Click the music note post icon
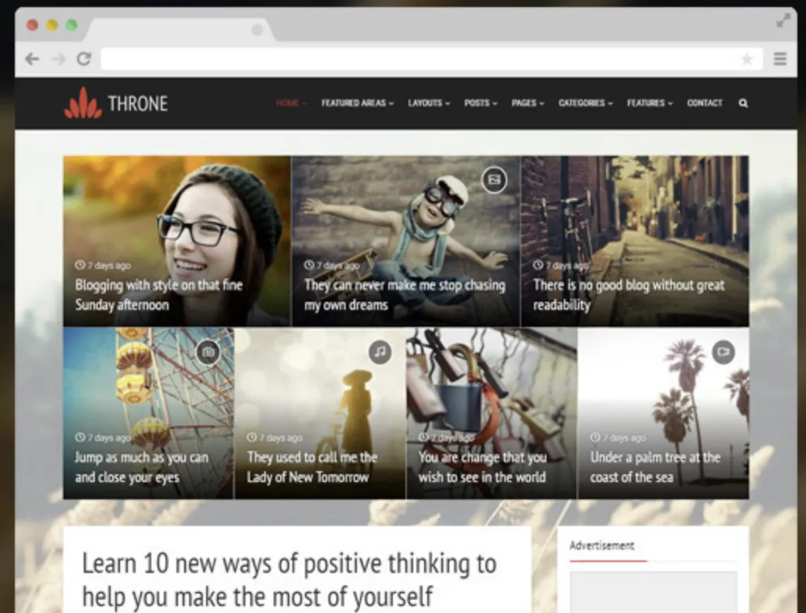 (379, 352)
